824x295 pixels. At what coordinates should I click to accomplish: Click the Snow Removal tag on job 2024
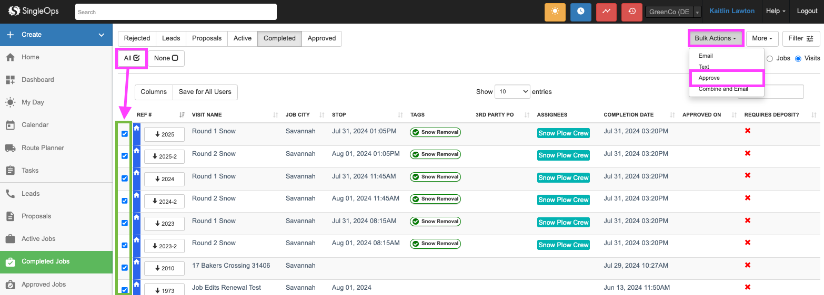[435, 177]
